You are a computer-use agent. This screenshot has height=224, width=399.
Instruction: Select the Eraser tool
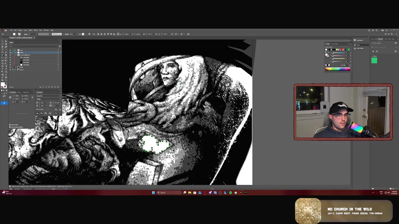pos(6,55)
